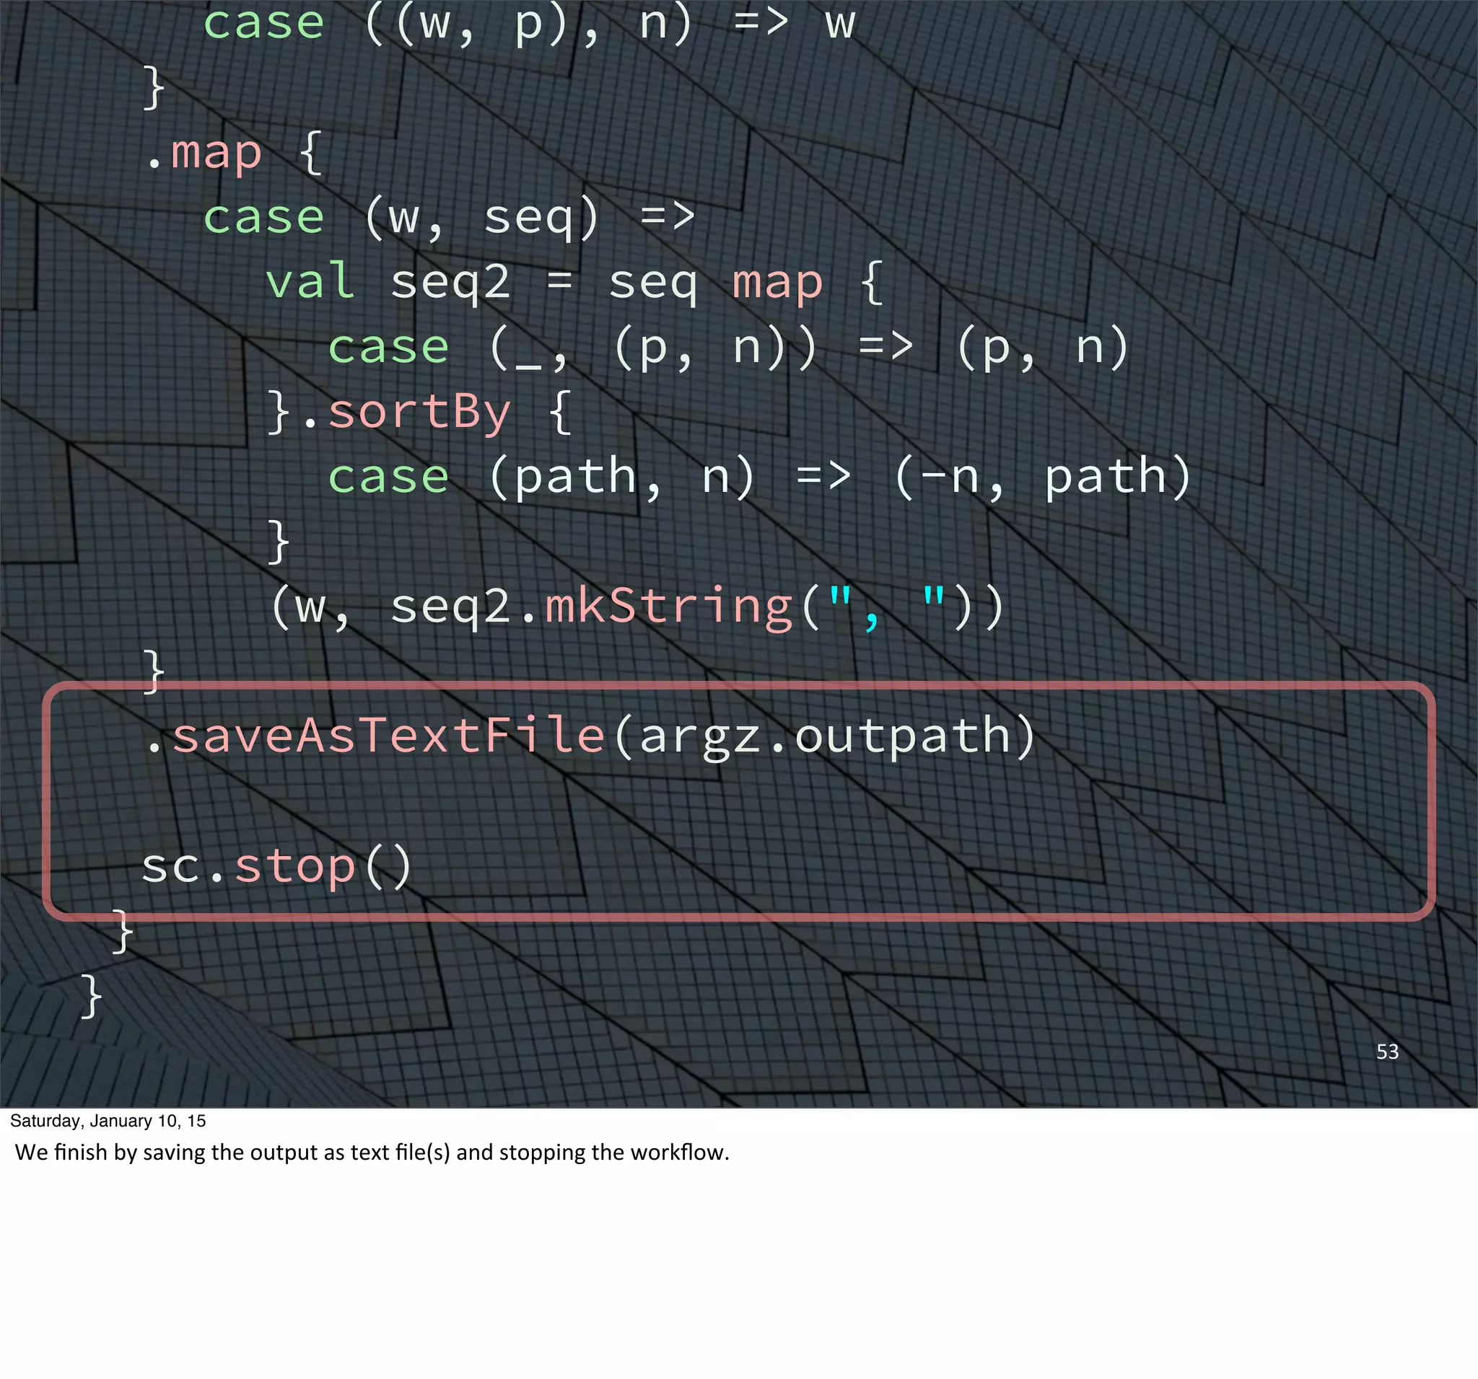Click the case ((w, p), n) => w line
This screenshot has width=1478, height=1379.
point(529,22)
